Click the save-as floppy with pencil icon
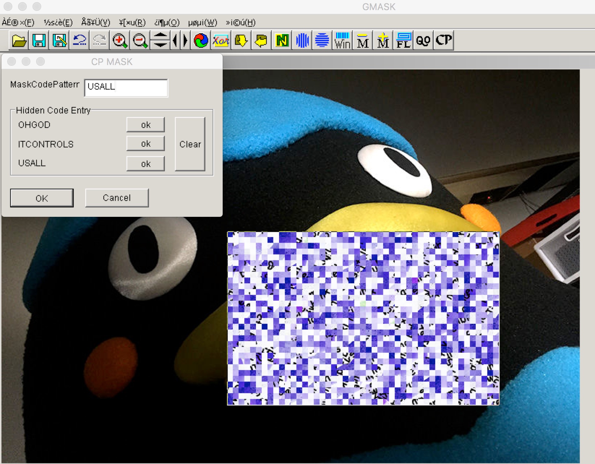Screen dimensions: 595x464 point(59,40)
